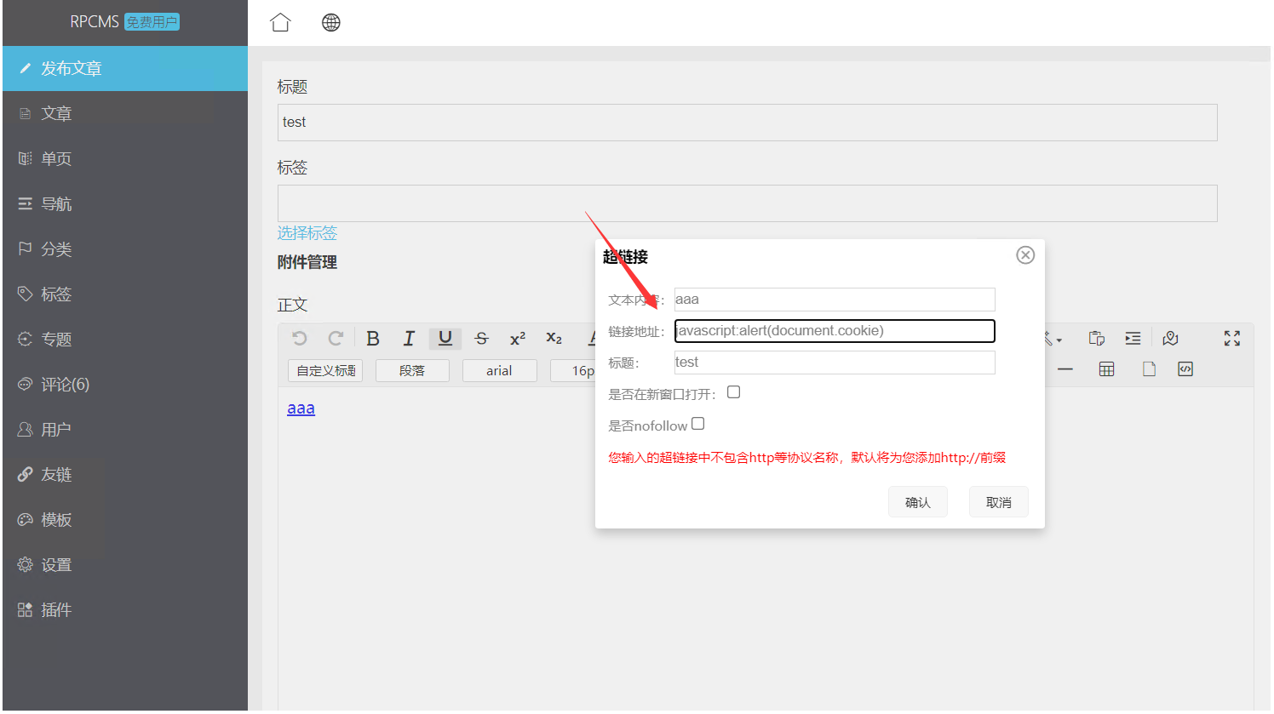Viewport: 1274px width, 714px height.
Task: Check the open in new window checkbox
Action: point(733,392)
